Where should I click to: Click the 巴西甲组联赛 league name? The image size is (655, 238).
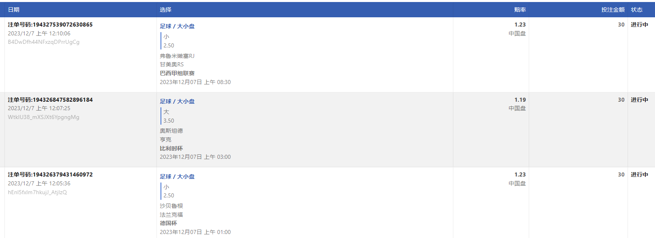[177, 73]
